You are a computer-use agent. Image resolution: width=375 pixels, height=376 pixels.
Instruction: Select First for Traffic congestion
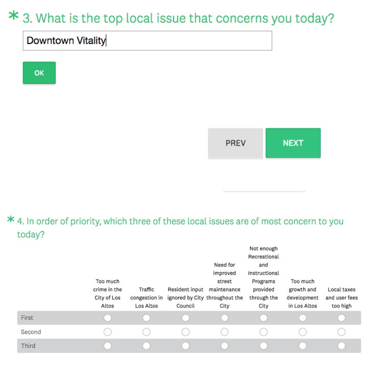(x=147, y=318)
